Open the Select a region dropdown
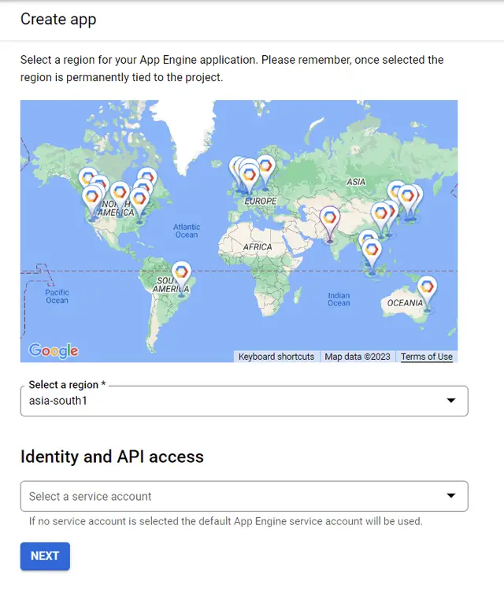 click(244, 401)
